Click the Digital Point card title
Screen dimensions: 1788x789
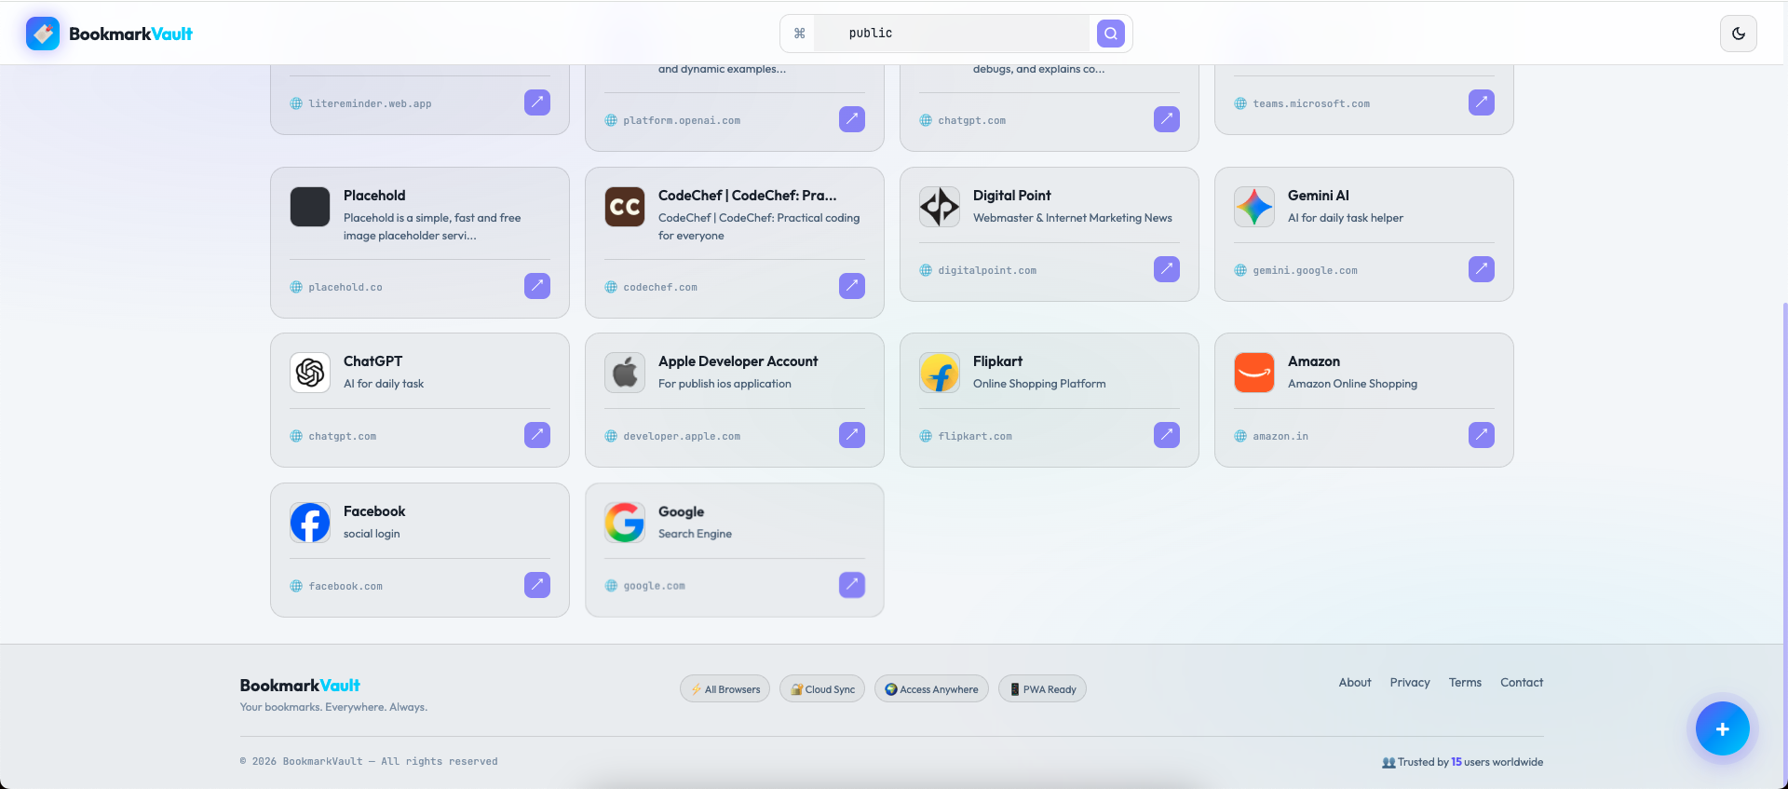click(1012, 196)
